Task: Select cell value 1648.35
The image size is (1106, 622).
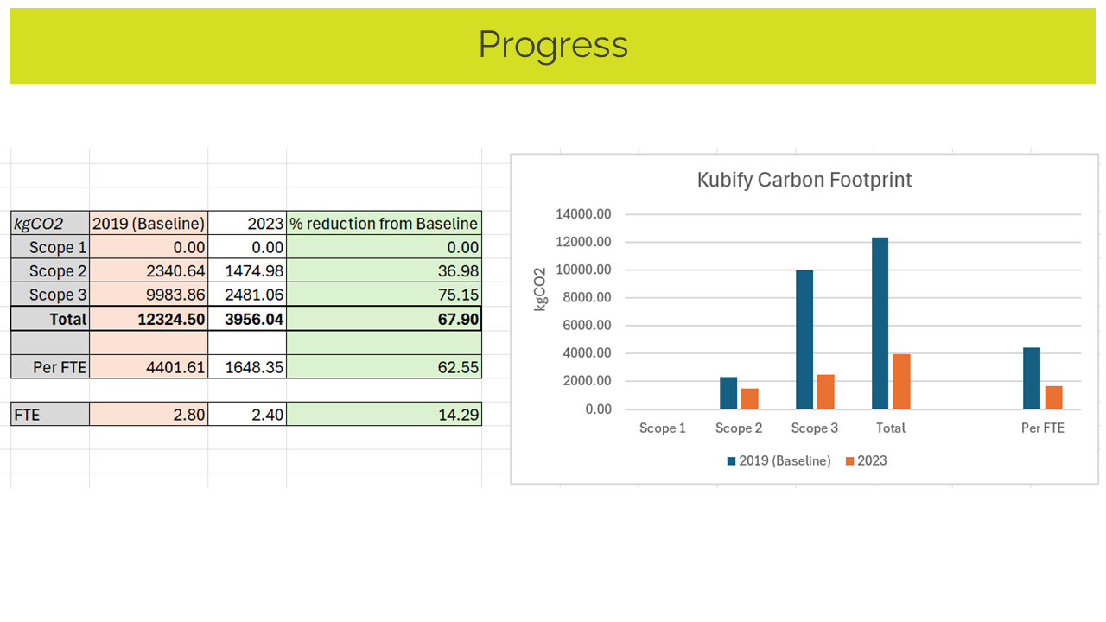Action: (247, 366)
